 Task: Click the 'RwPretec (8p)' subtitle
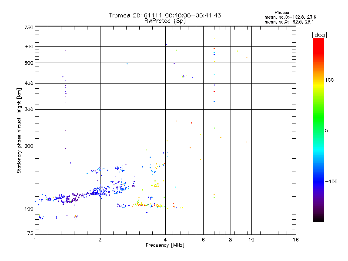[165, 21]
